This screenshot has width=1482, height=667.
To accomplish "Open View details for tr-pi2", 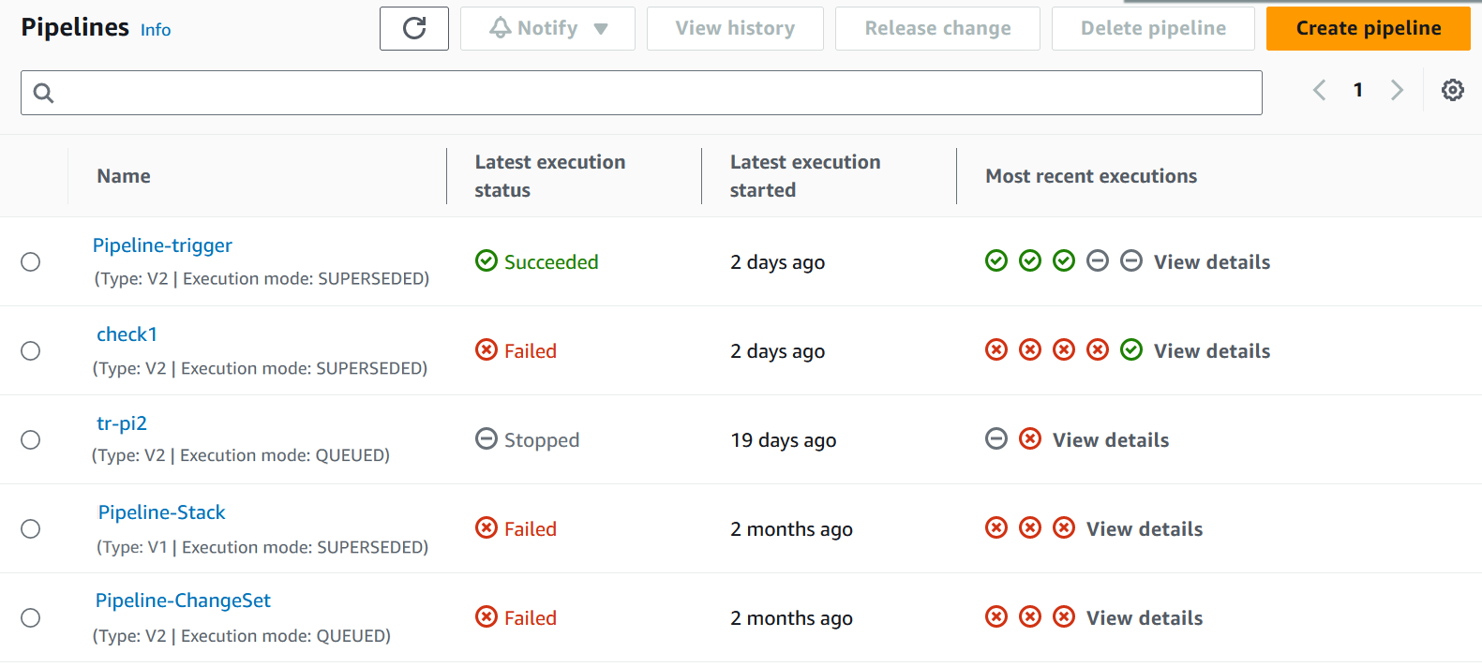I will pos(1110,438).
